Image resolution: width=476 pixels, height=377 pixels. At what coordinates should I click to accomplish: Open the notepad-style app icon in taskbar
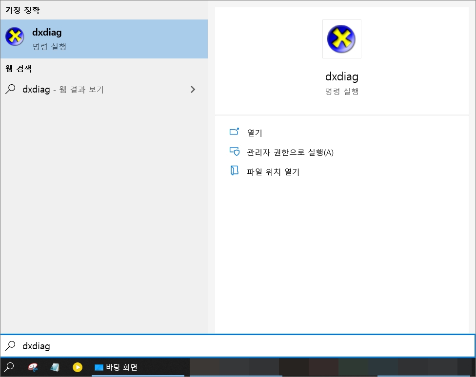coord(55,367)
